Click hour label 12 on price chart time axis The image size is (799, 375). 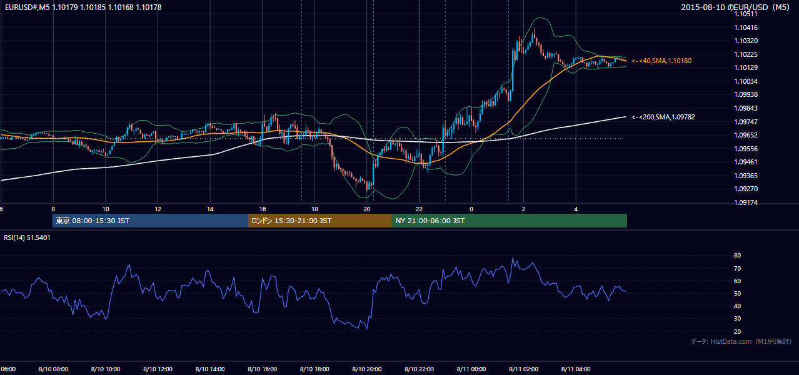(x=158, y=209)
